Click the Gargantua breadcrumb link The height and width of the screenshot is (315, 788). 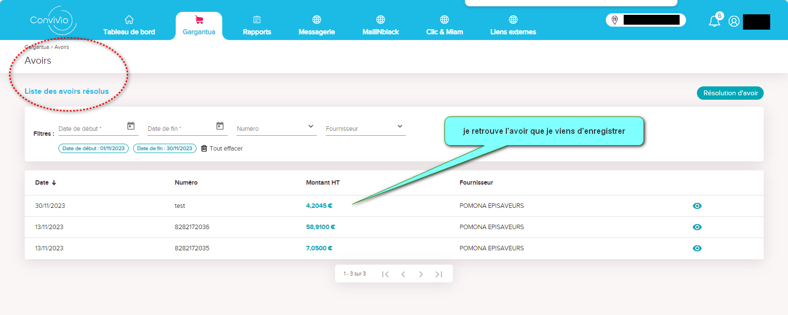pyautogui.click(x=37, y=47)
